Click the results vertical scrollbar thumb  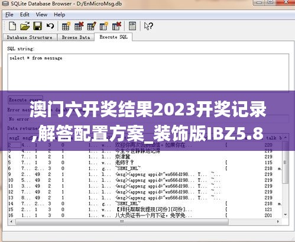click(x=285, y=163)
